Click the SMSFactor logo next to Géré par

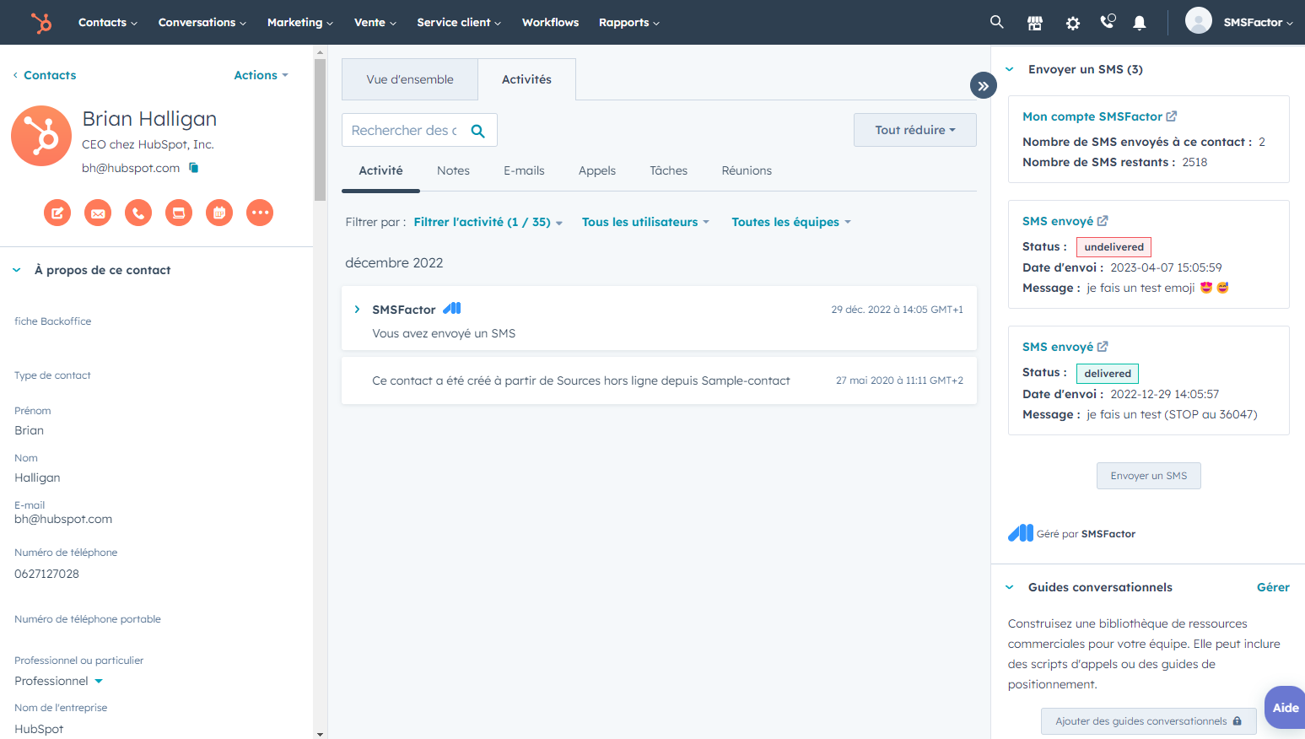pos(1021,533)
